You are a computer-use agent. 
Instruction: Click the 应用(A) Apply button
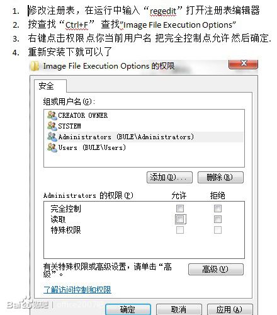(x=230, y=309)
